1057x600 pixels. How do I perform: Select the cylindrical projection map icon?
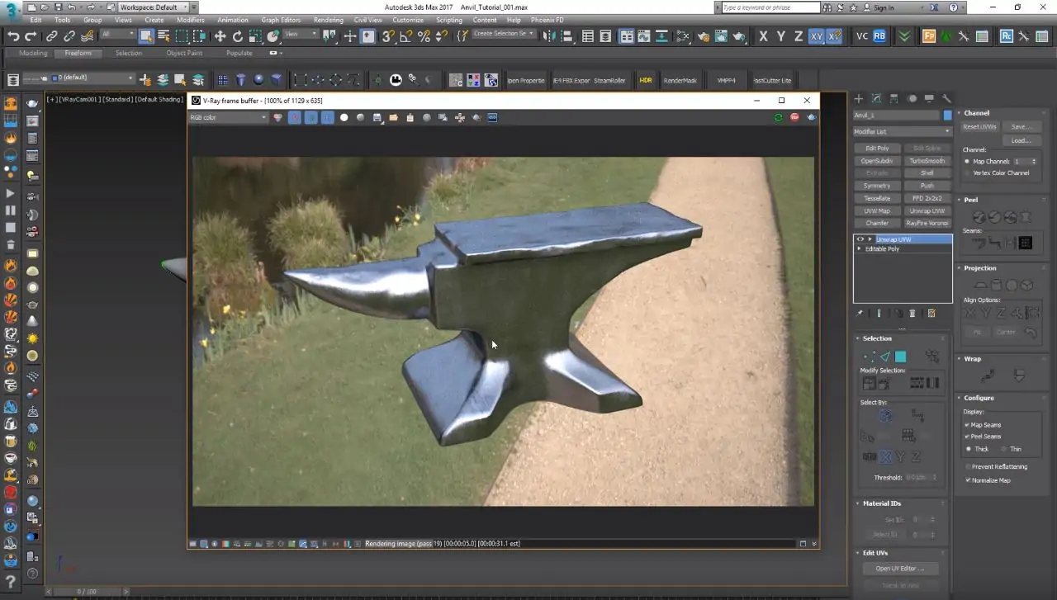(995, 286)
